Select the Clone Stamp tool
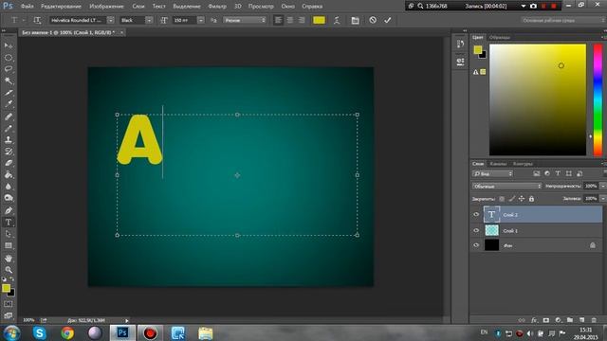 (x=9, y=139)
